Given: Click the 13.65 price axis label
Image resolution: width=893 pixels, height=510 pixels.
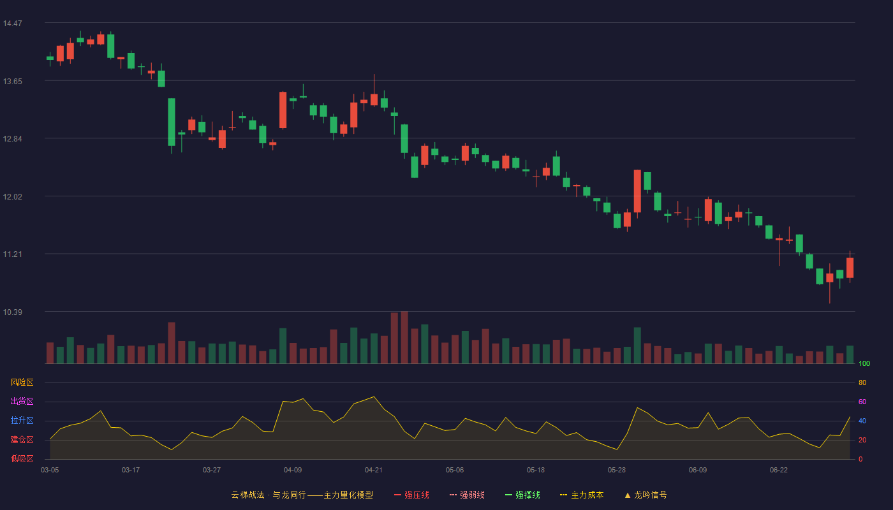Looking at the screenshot, I should pos(12,82).
